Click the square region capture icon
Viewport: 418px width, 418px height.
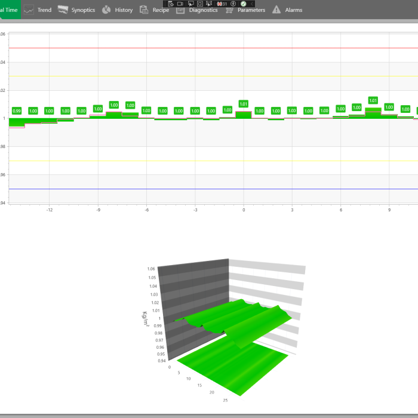coord(199,4)
